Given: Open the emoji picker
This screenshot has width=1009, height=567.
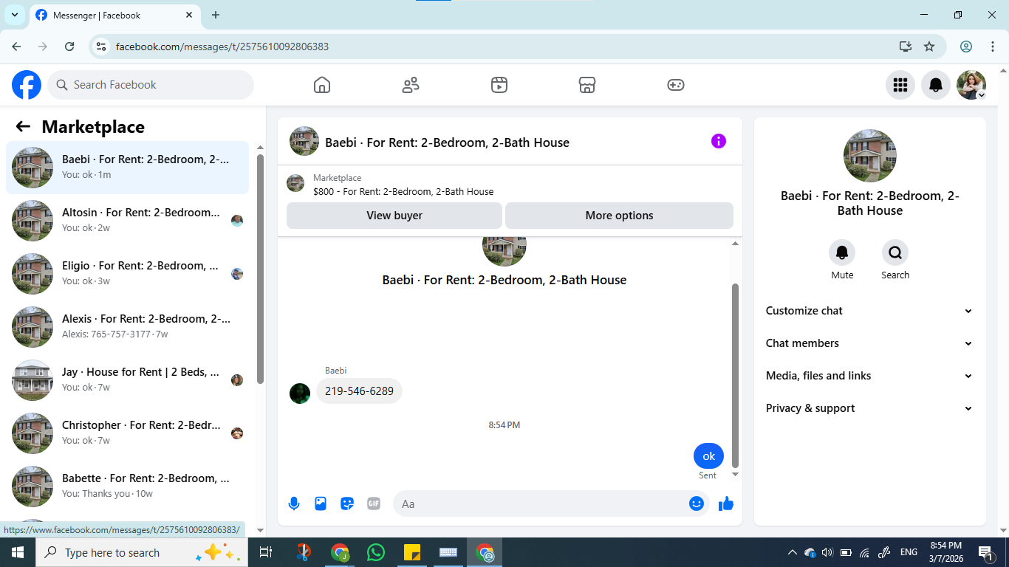Looking at the screenshot, I should pyautogui.click(x=697, y=504).
